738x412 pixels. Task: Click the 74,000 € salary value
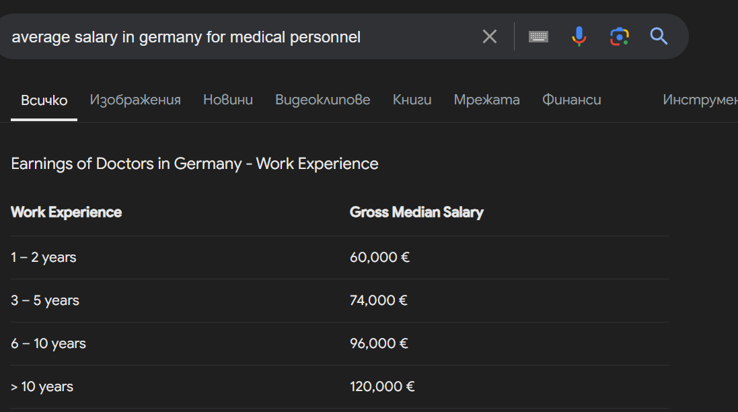coord(379,300)
